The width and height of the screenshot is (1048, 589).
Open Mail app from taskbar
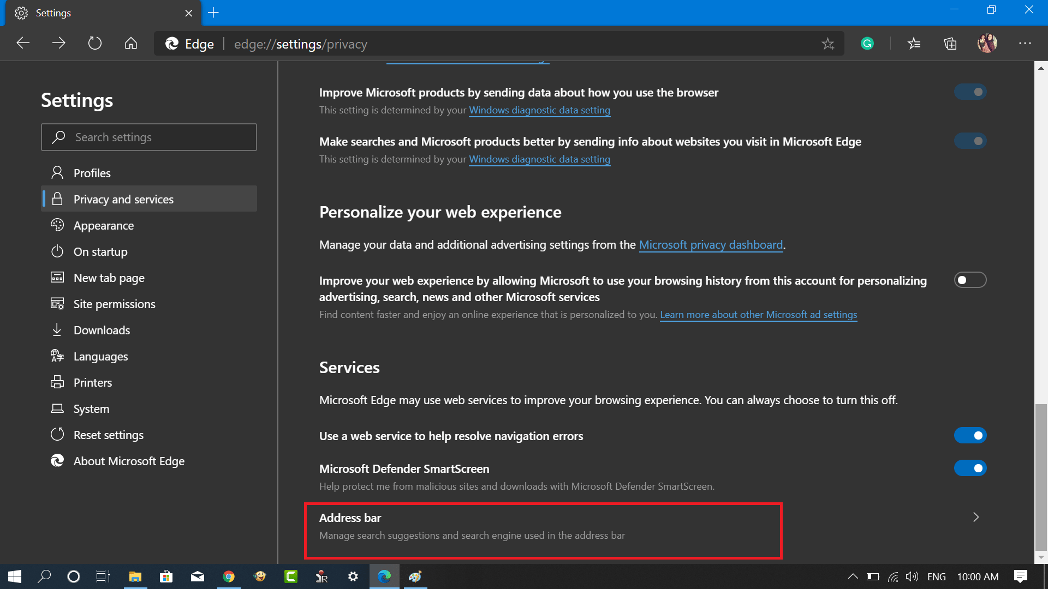(x=198, y=576)
